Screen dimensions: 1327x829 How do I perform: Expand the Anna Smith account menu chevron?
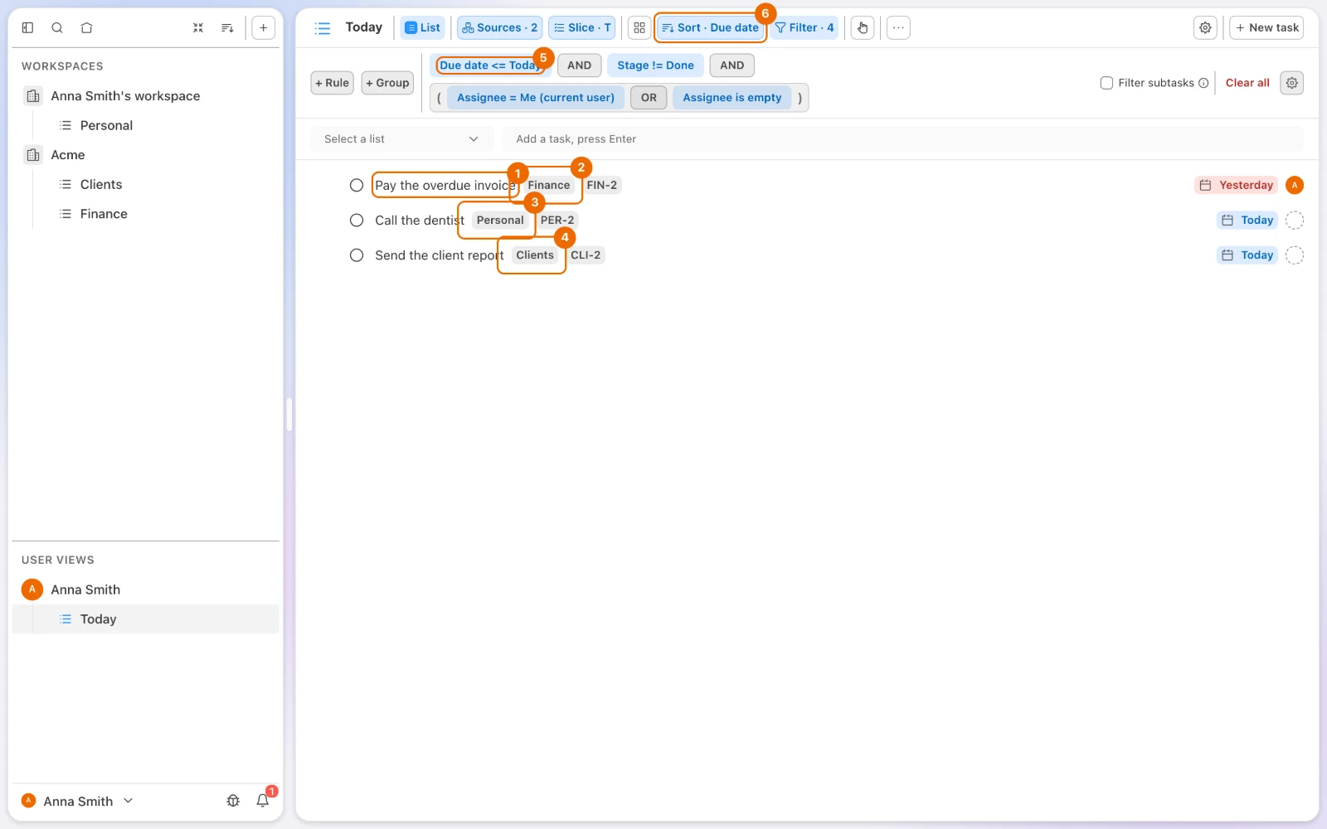(129, 801)
